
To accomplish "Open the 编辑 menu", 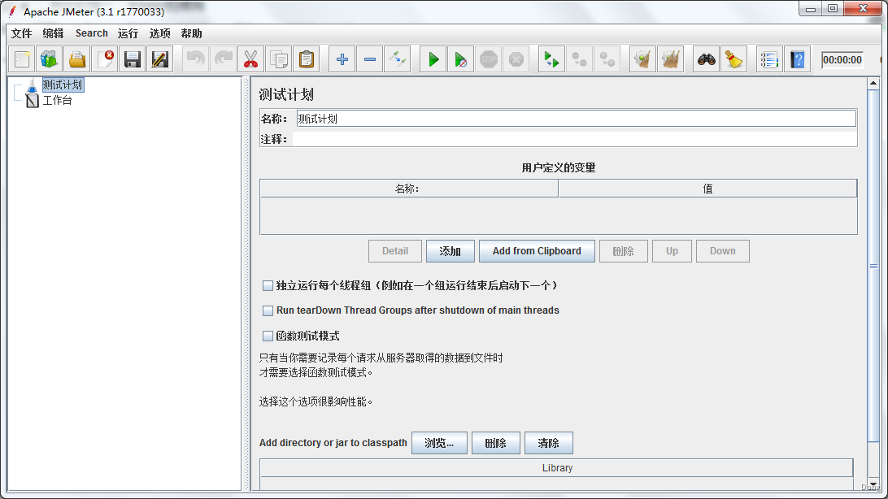I will [53, 33].
